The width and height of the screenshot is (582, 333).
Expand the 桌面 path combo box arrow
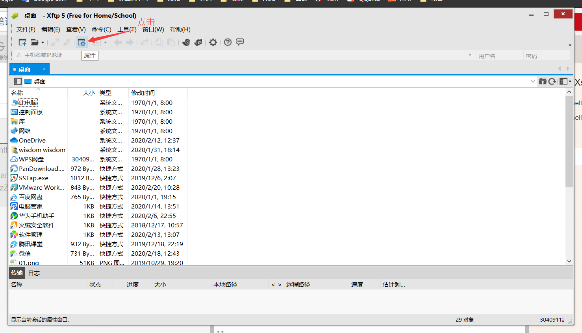(x=533, y=82)
